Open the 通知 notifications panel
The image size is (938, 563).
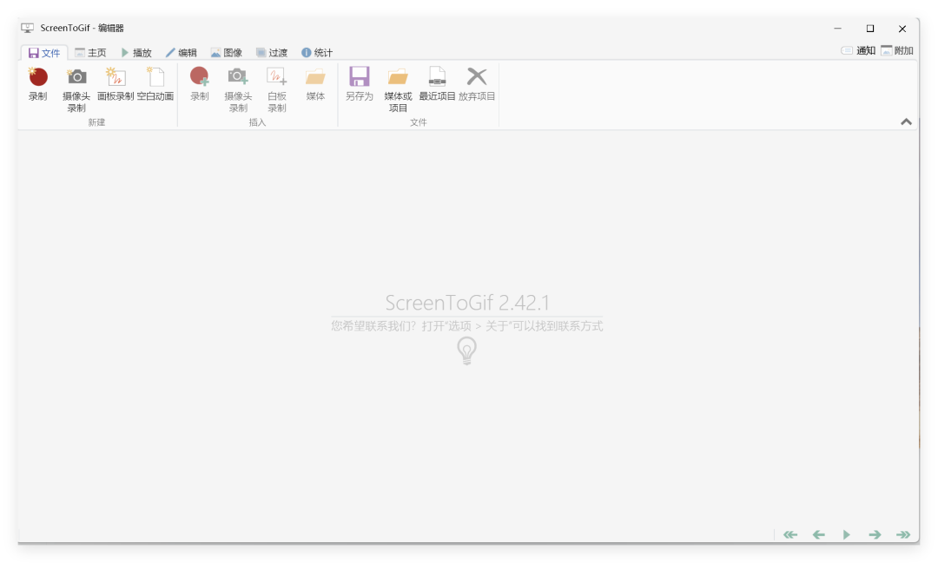pos(858,51)
